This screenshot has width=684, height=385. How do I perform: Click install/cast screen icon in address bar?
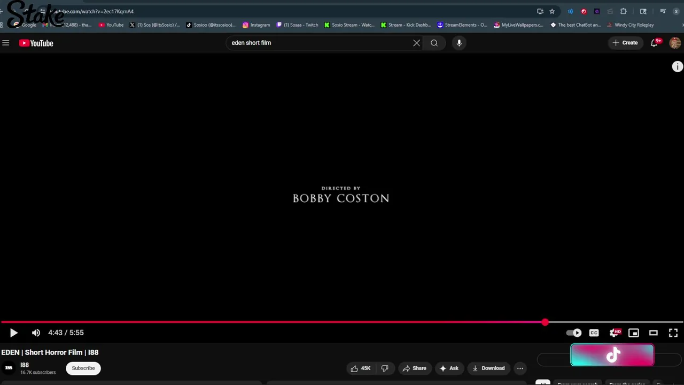(540, 11)
